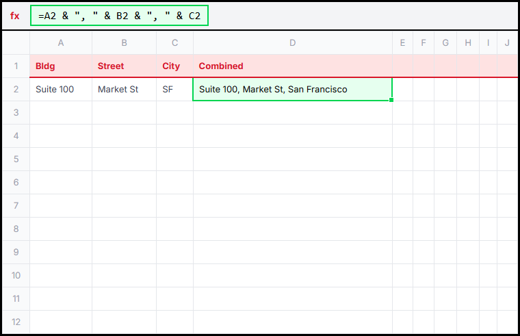Click the combined address result cell
Image resolution: width=520 pixels, height=336 pixels.
point(292,90)
